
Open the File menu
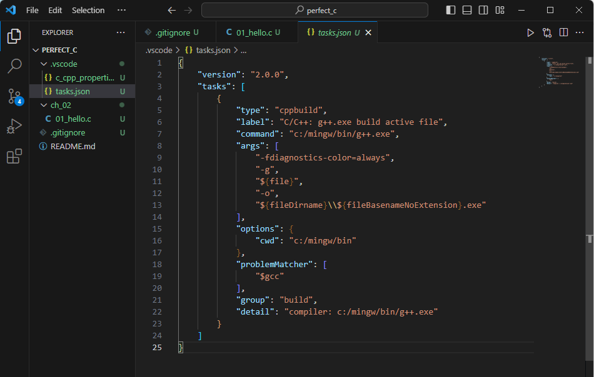(32, 10)
